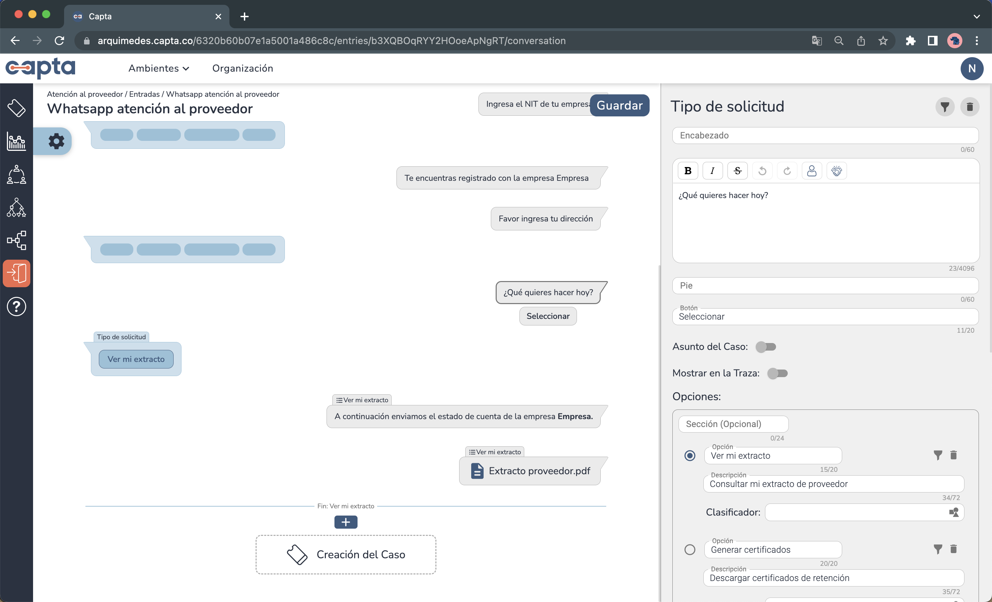Apply bold formatting to the message text

point(688,170)
